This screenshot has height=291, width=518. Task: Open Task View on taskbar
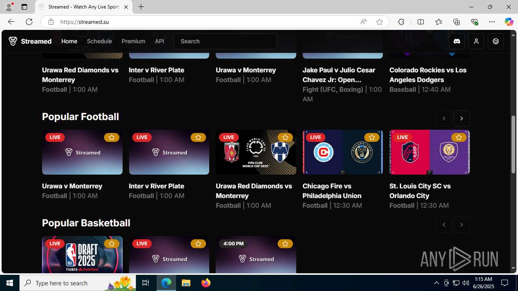pos(146,283)
